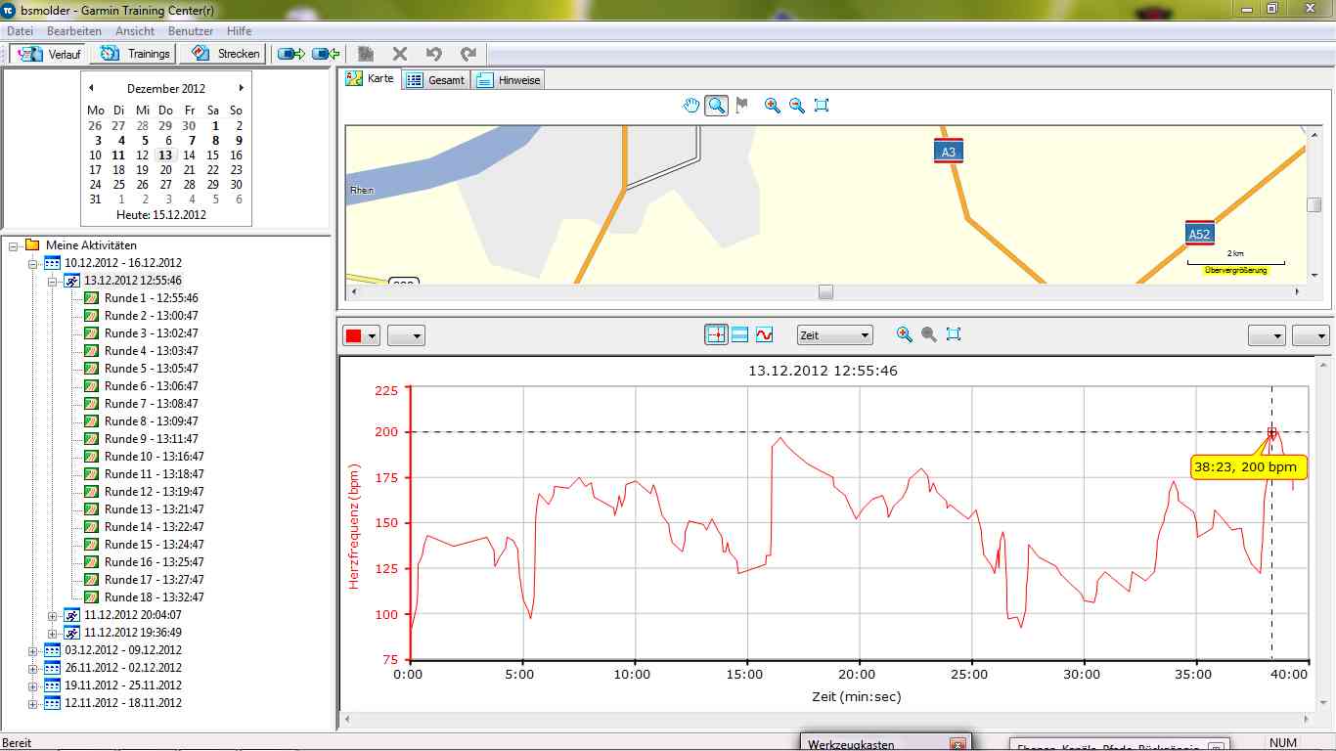Zoom in on the heart rate chart
The image size is (1336, 751).
(905, 334)
